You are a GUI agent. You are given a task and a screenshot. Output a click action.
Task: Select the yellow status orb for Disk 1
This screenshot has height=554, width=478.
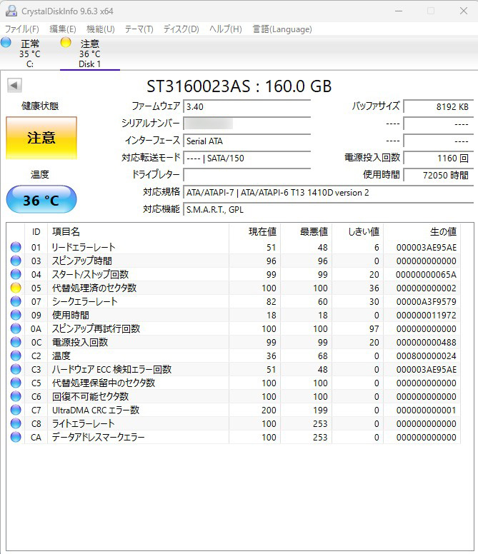pos(66,43)
